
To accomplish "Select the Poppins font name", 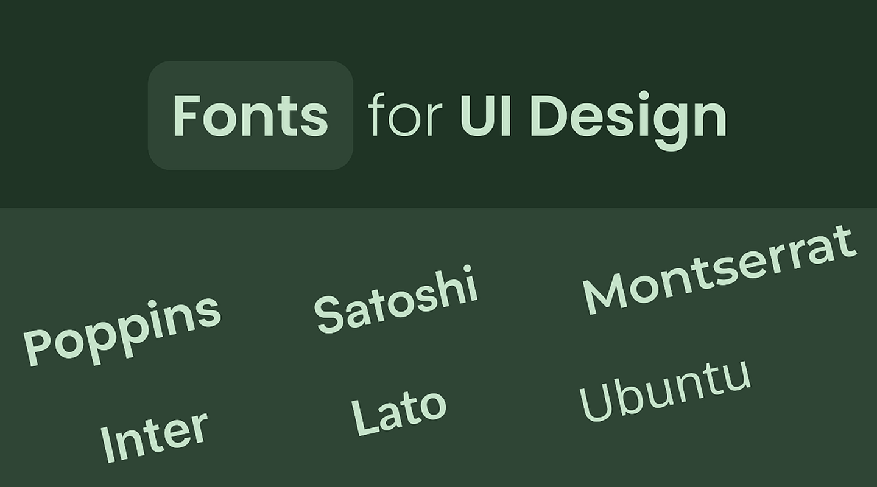I will pos(122,330).
